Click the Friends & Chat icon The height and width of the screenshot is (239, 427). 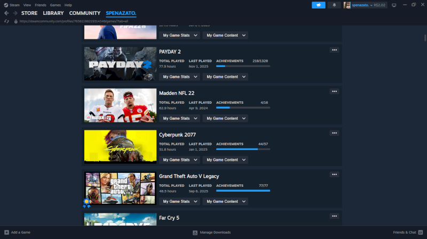(x=421, y=233)
